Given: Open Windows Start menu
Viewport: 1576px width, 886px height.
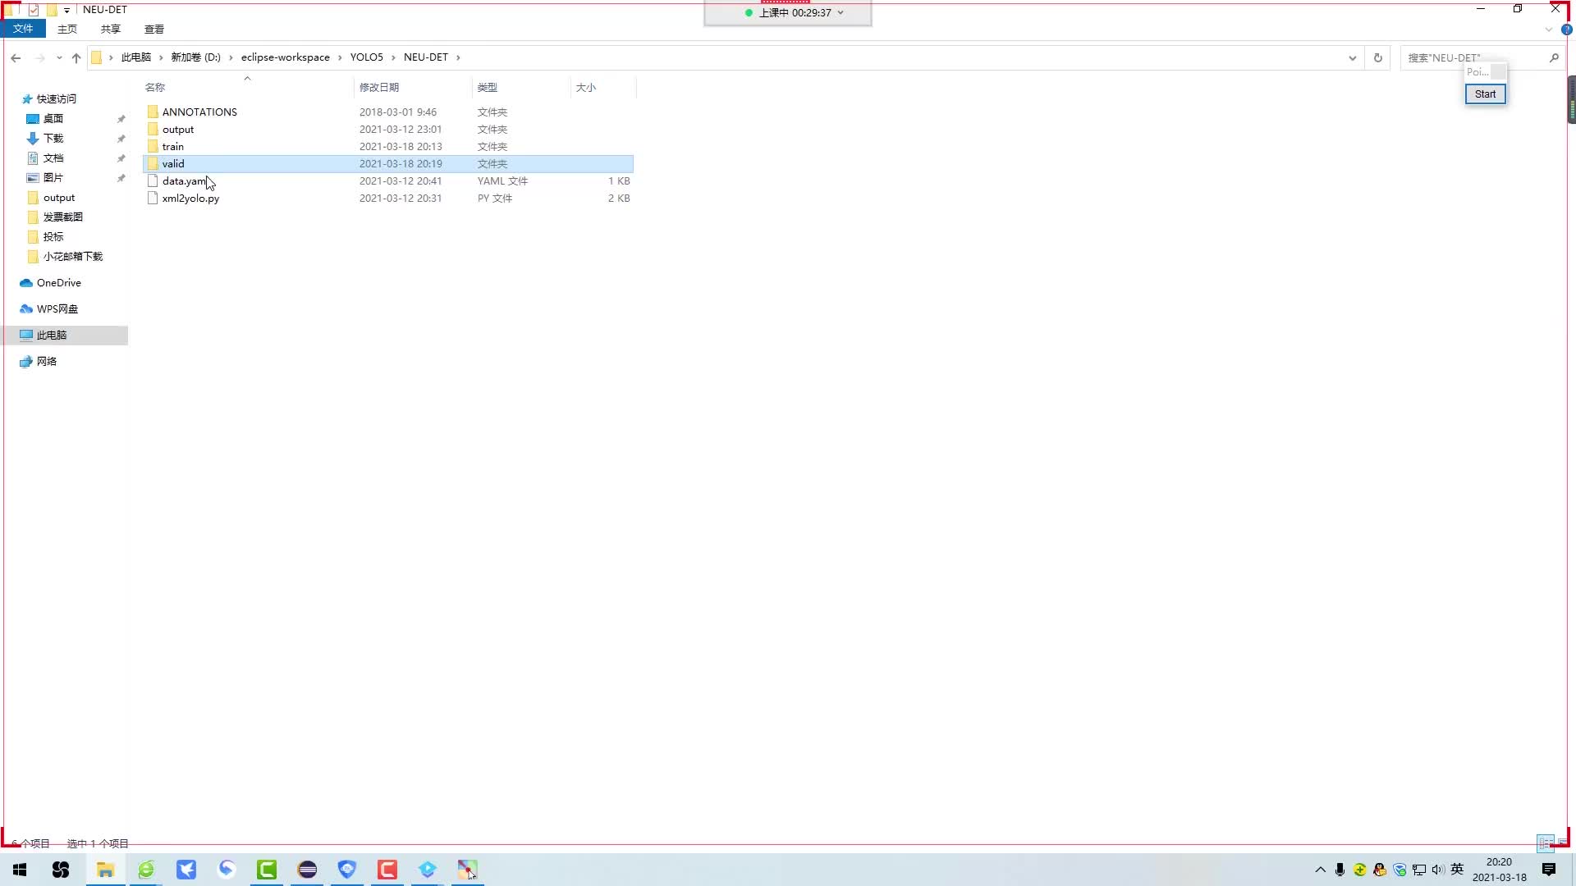Looking at the screenshot, I should point(20,870).
